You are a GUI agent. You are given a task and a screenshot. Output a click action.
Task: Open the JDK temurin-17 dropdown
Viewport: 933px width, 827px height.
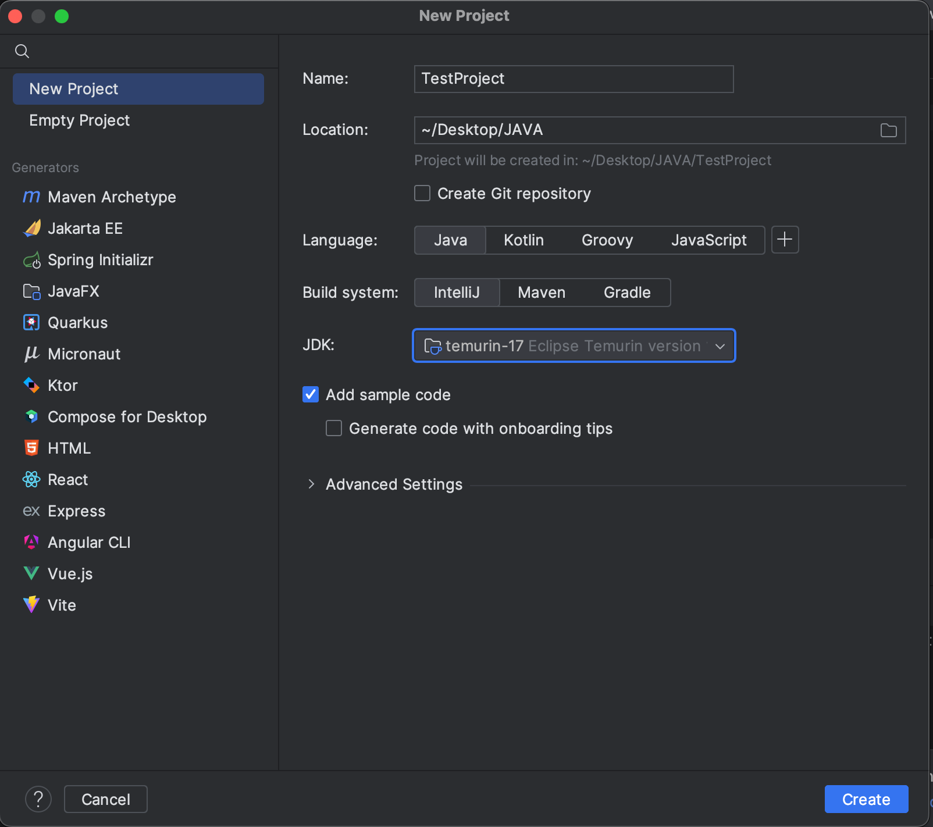574,345
